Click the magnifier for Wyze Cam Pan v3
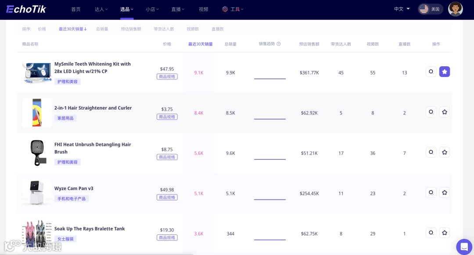This screenshot has height=255, width=474. 431,192
